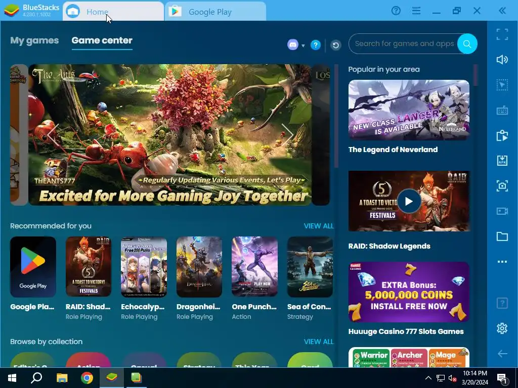The height and width of the screenshot is (388, 518).
Task: Click the BlueStacks taskbar icon
Action: 112,378
